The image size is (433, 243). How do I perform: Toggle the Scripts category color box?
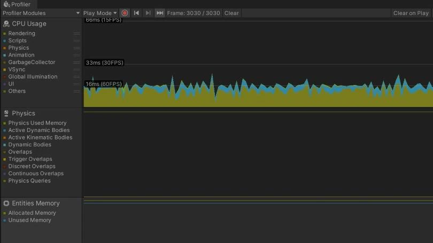pos(4,41)
